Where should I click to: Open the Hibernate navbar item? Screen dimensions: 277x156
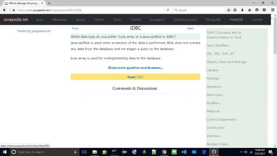pos(59,19)
